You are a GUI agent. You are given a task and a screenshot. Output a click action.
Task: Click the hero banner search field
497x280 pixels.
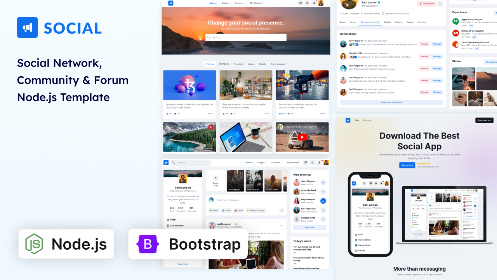click(246, 37)
